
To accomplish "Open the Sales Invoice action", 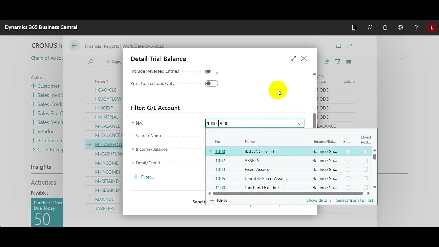I will click(x=47, y=95).
